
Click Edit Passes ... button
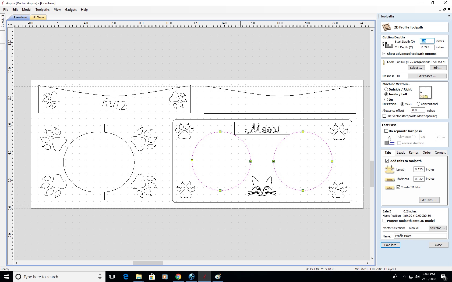coord(427,76)
